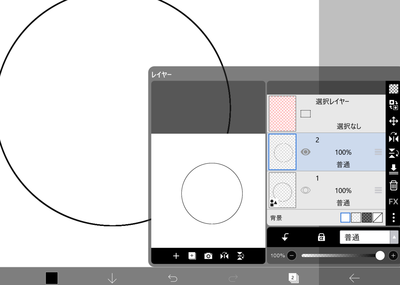Choose the white background swatch
Image resolution: width=400 pixels, height=285 pixels.
(346, 217)
